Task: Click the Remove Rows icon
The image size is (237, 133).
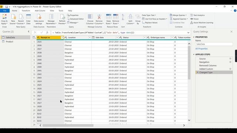Action: pos(116,19)
